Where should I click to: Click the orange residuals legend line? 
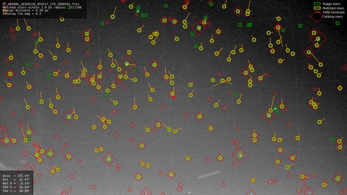(x=317, y=12)
